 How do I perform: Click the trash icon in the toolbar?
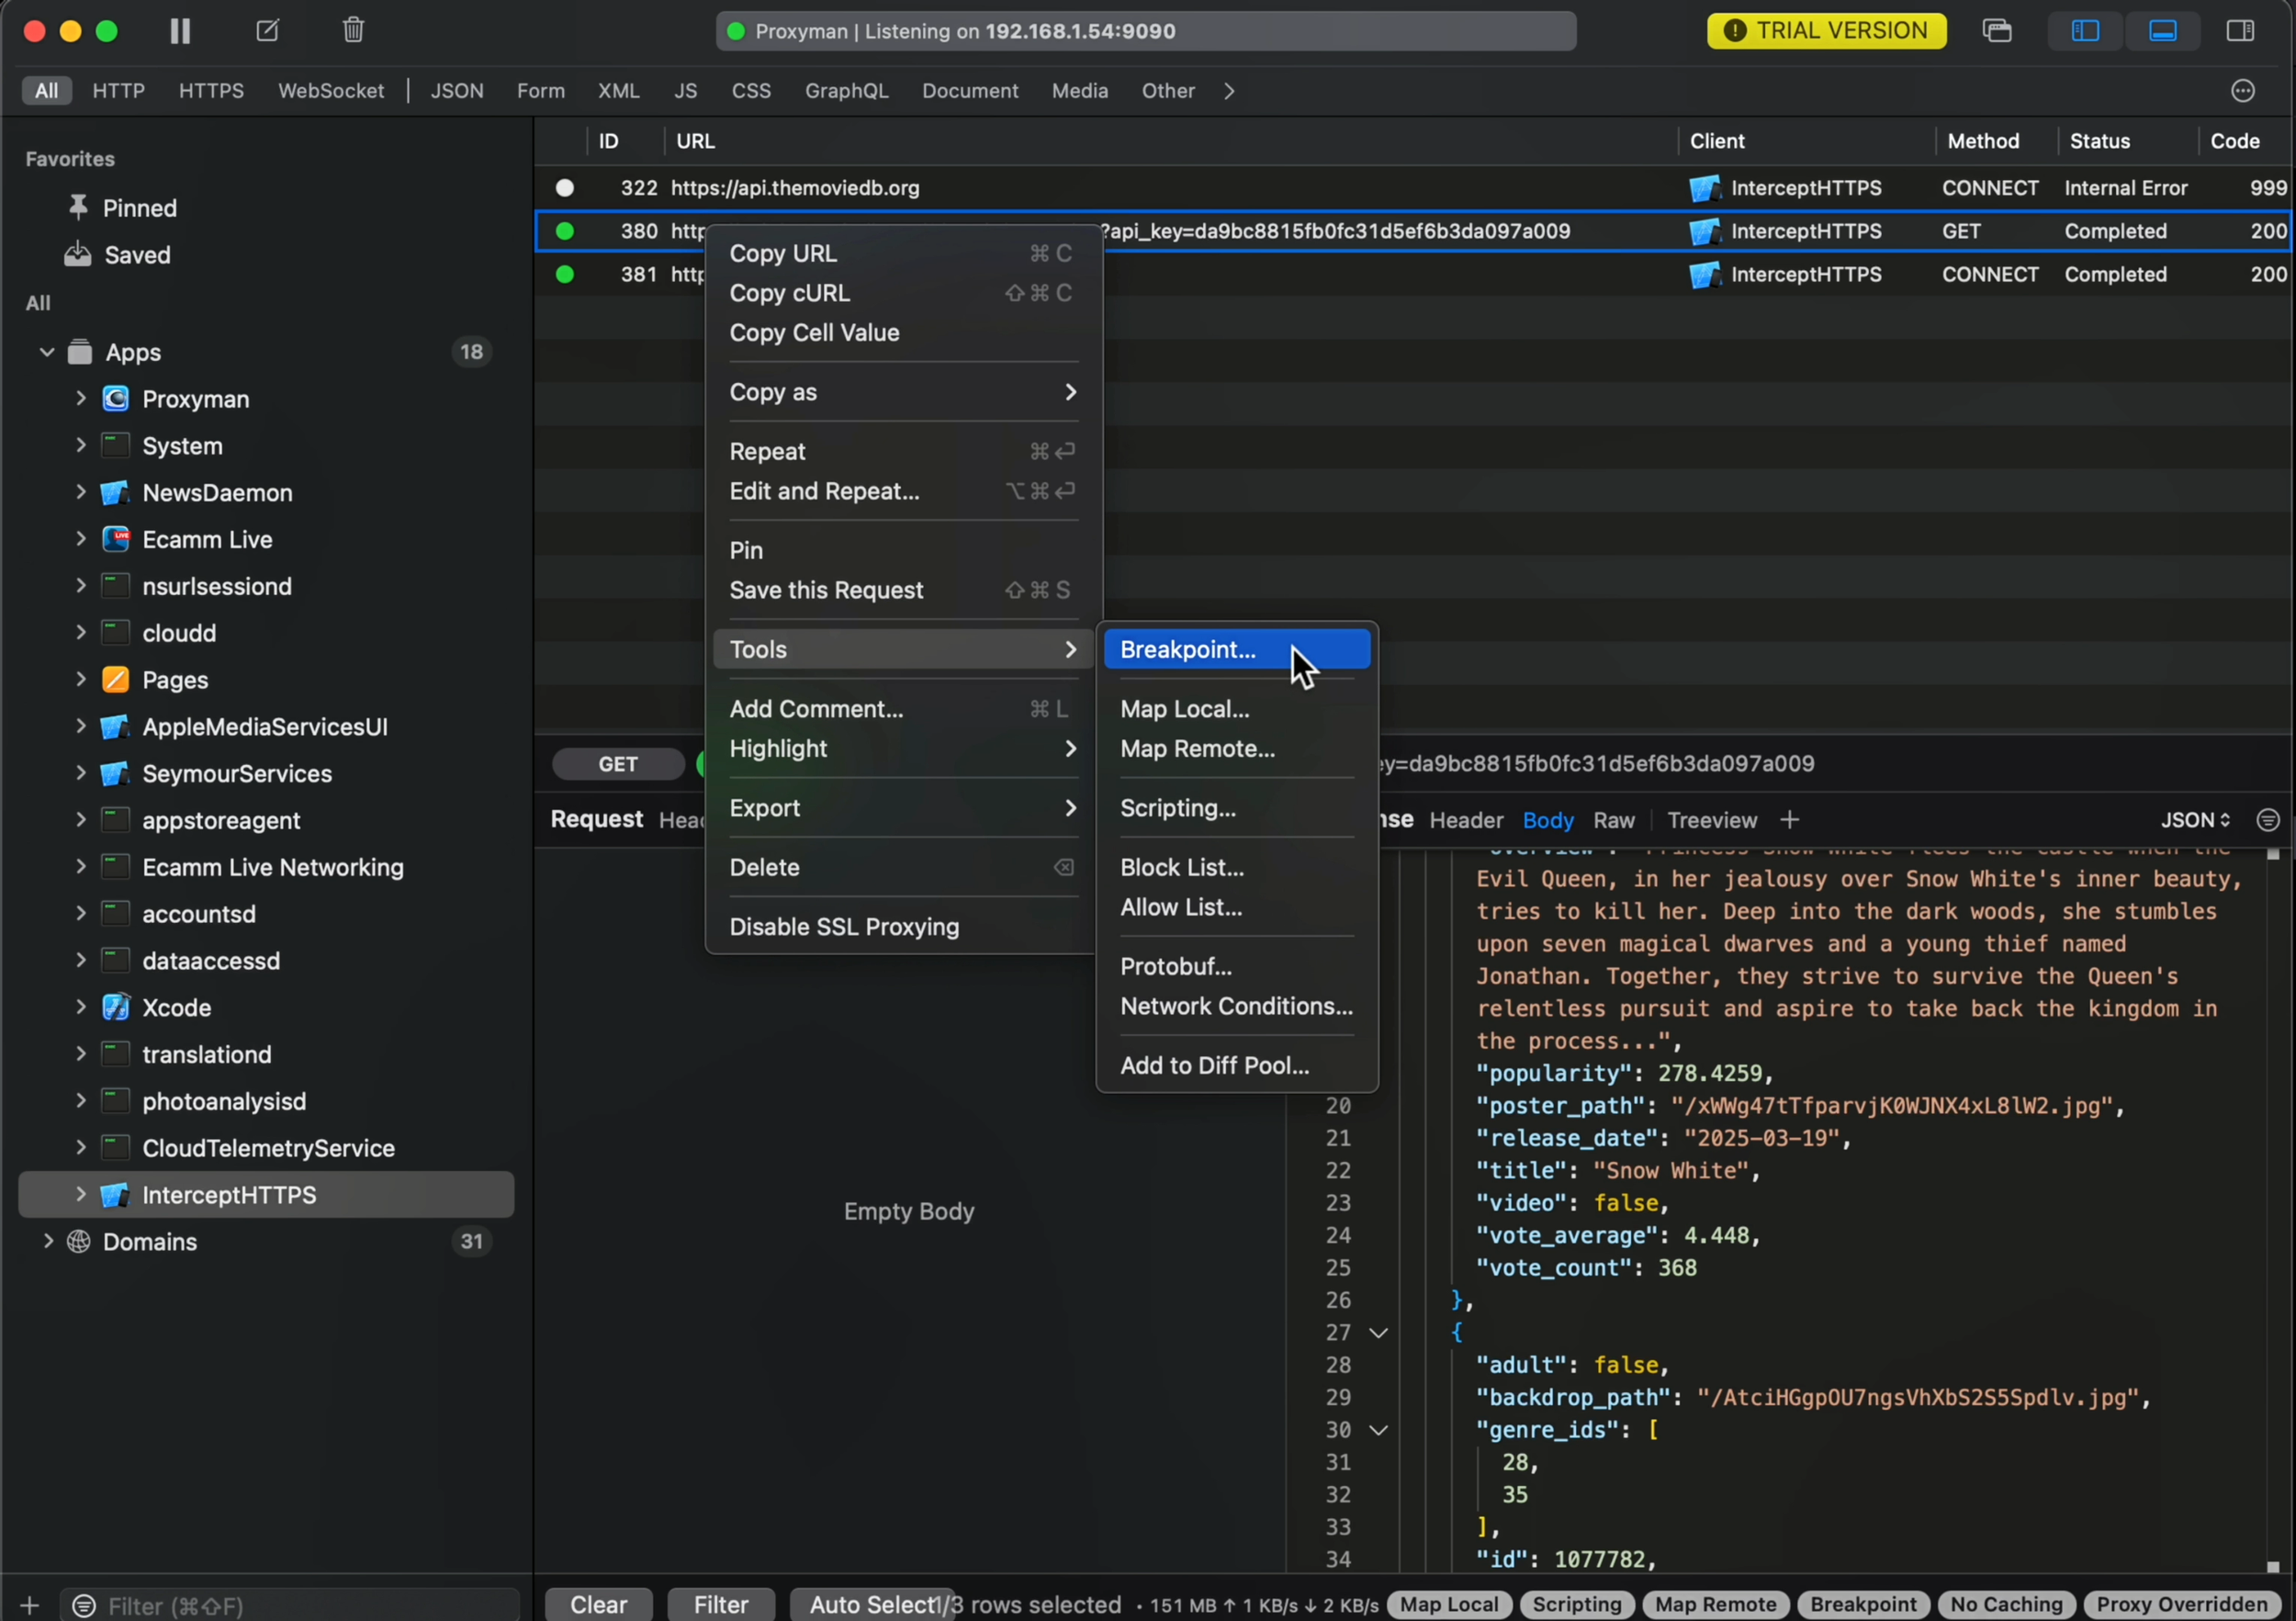353,31
